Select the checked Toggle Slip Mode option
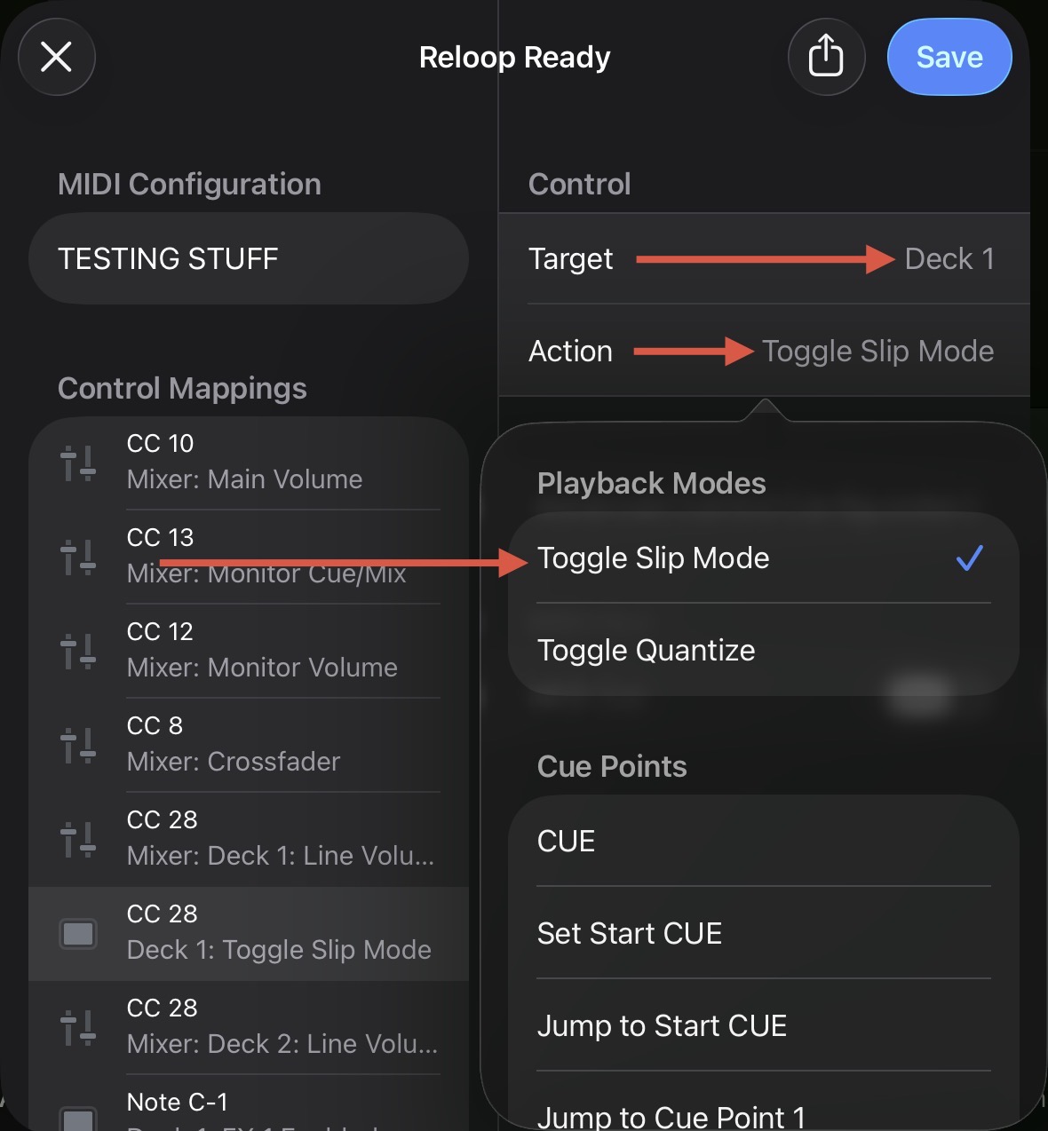 (x=764, y=558)
